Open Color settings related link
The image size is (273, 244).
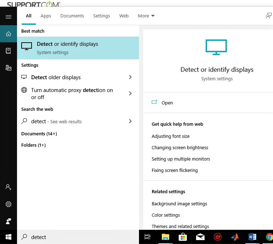166,215
